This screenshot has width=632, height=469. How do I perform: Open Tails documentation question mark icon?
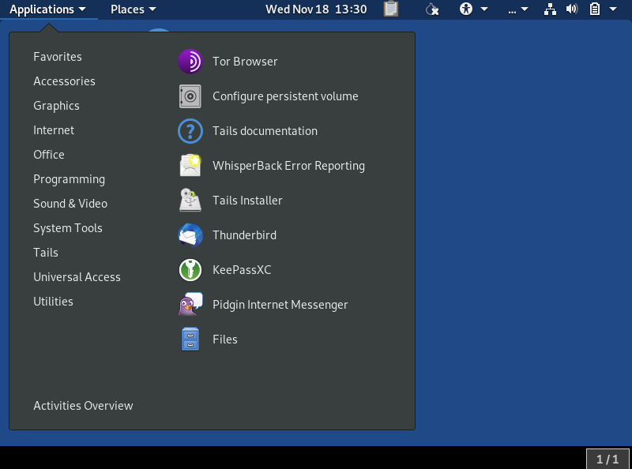(x=190, y=131)
